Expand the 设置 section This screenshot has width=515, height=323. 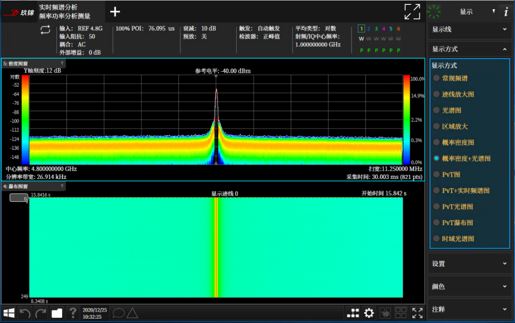[470, 263]
